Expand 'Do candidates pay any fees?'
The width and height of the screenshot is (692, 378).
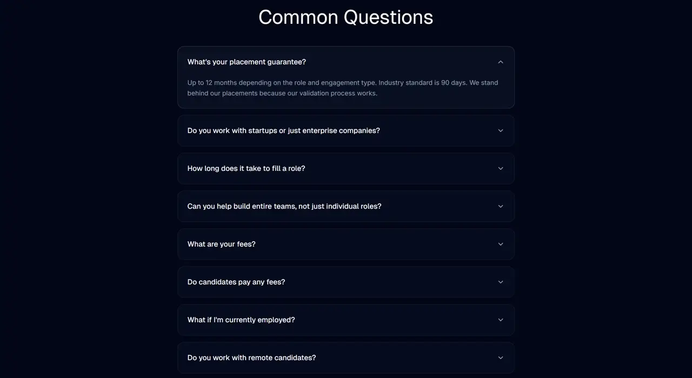(346, 282)
